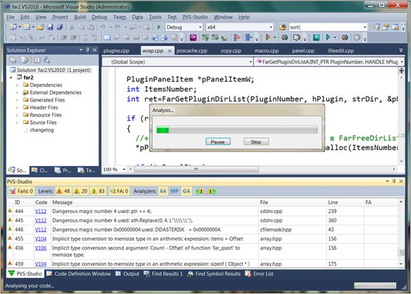This screenshot has width=411, height=294.
Task: Toggle Level 3 warnings filter showing 83
Action: click(98, 191)
